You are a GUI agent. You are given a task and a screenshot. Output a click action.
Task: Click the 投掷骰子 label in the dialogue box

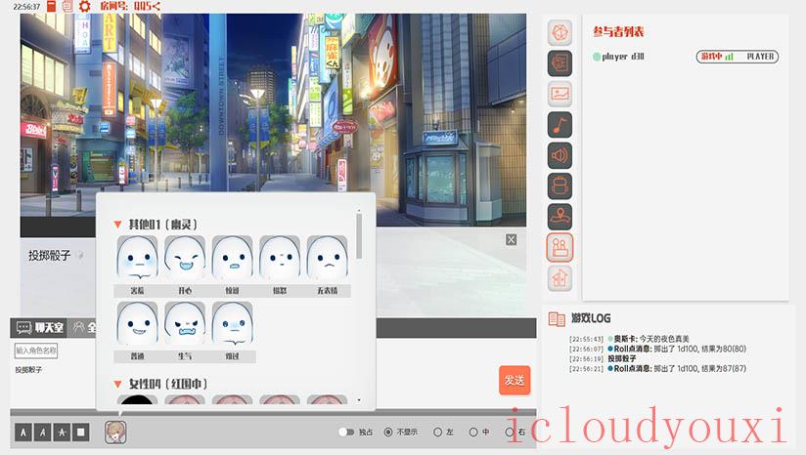tap(49, 256)
